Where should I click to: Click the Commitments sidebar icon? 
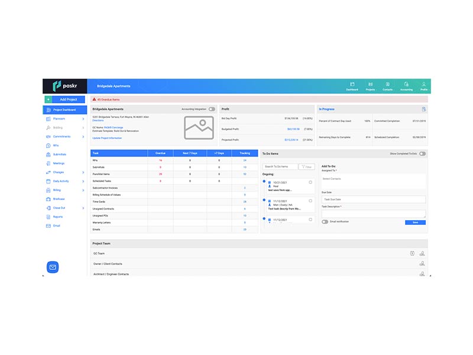click(x=48, y=137)
